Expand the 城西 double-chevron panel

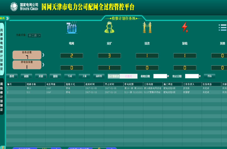point(7,18)
